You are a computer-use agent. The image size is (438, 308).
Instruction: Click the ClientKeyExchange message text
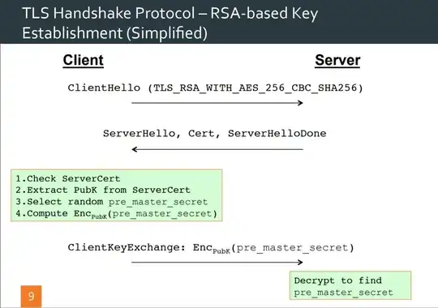tap(211, 248)
